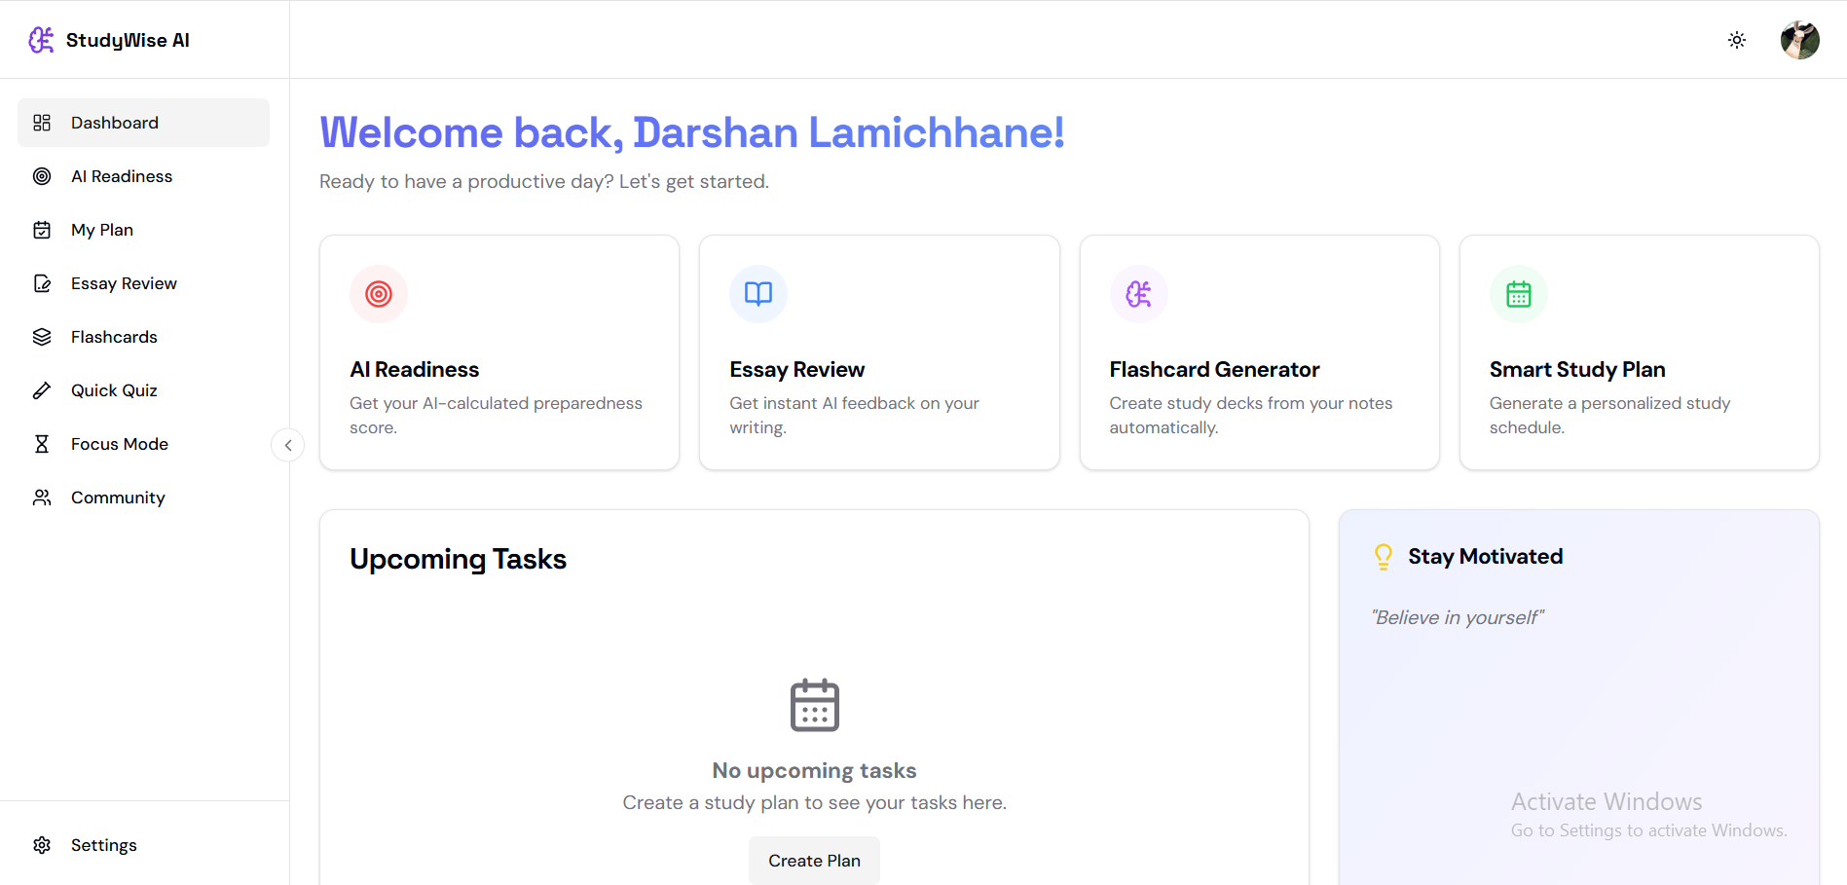Screen dimensions: 1847x885
Task: Click the Settings gear icon in sidebar
Action: point(42,845)
